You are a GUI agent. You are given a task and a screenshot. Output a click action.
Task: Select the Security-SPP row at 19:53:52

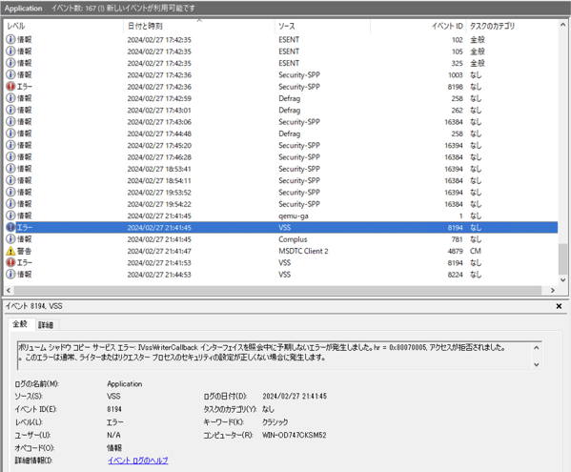pos(281,193)
